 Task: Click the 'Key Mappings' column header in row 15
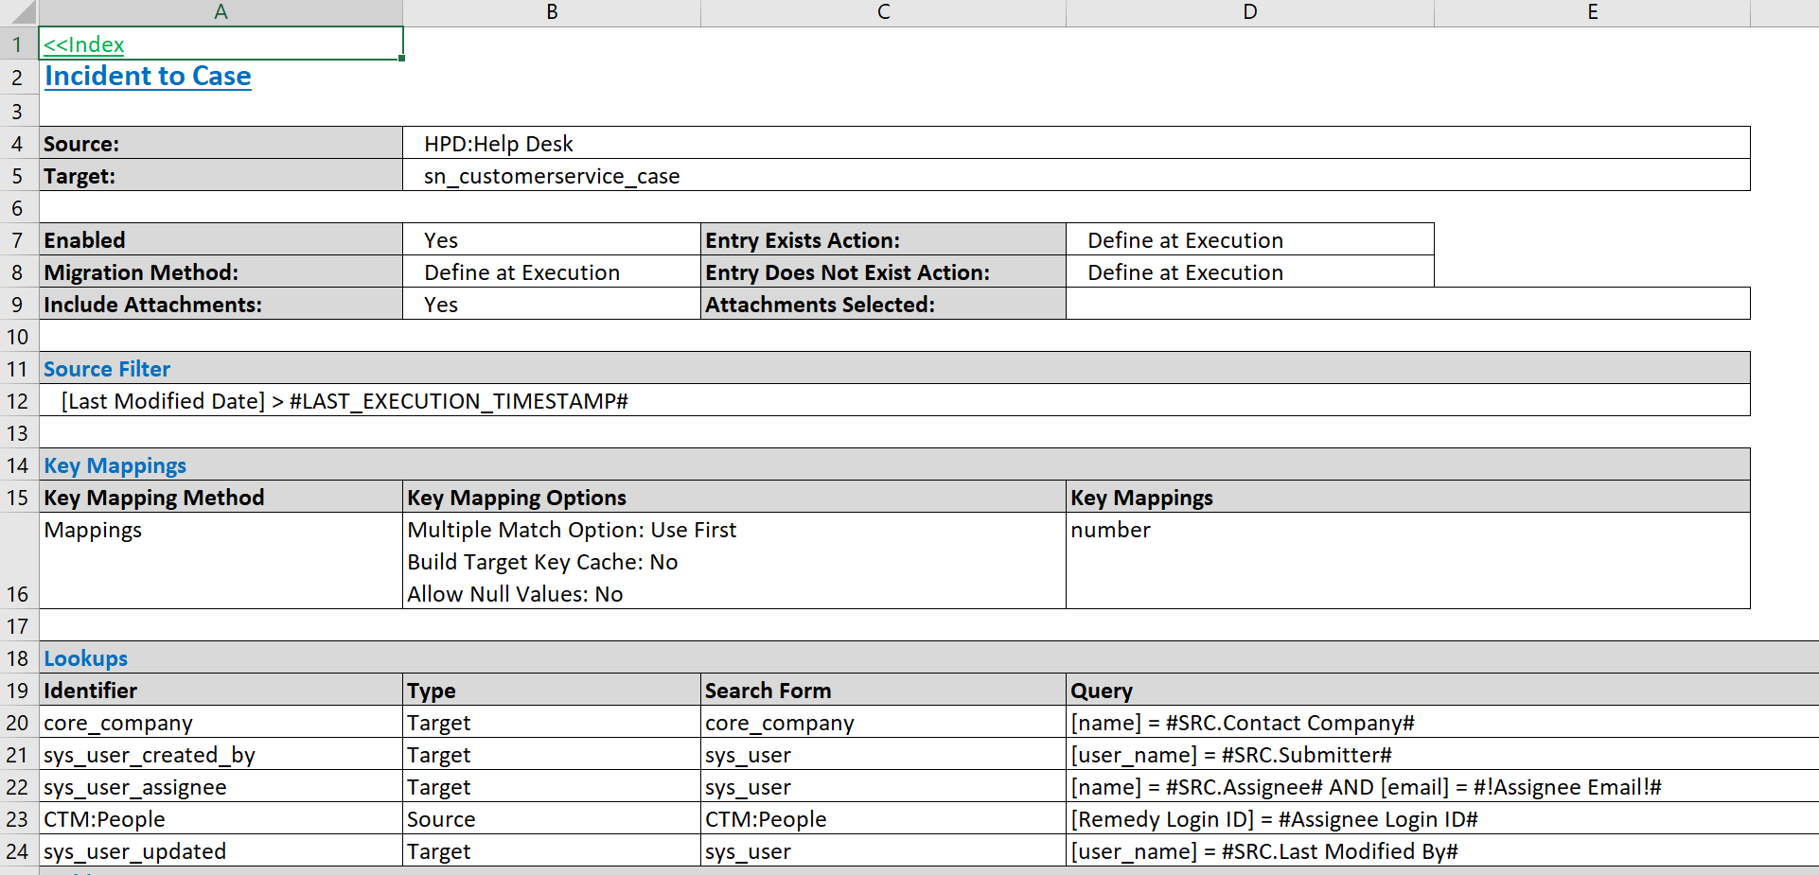(1408, 498)
